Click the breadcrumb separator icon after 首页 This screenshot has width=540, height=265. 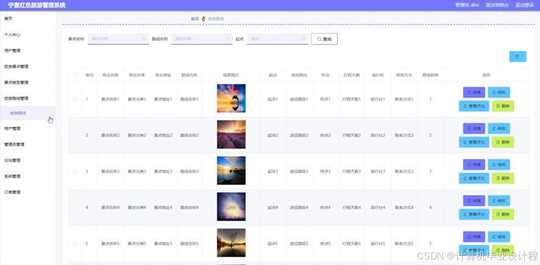204,19
